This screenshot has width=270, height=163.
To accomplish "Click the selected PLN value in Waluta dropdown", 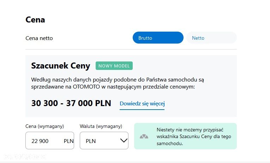I will pos(91,141).
